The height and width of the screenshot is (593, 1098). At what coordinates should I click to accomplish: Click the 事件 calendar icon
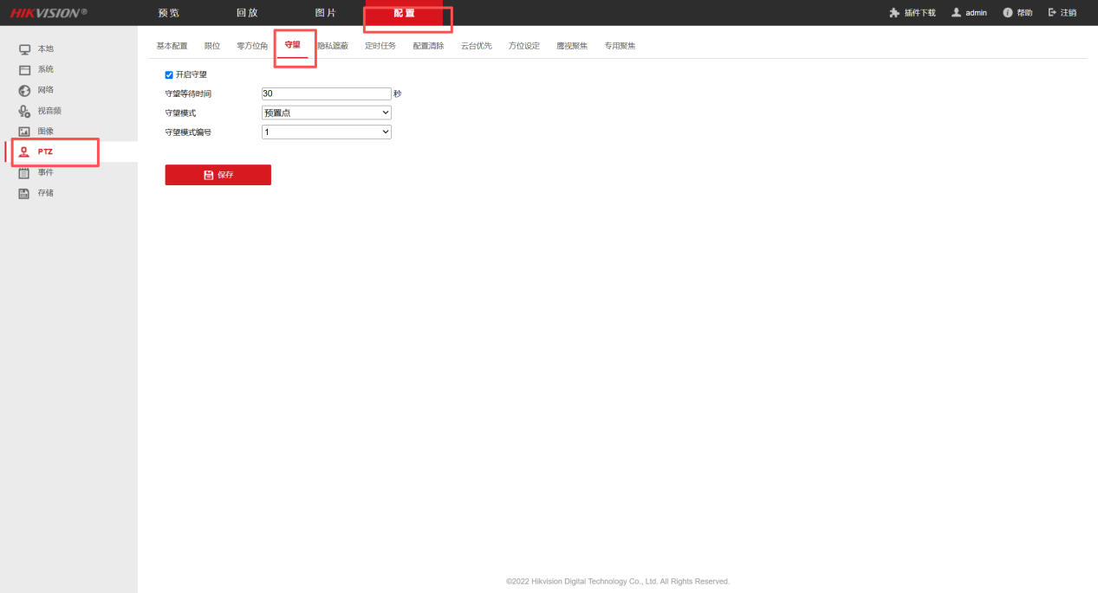click(x=25, y=173)
